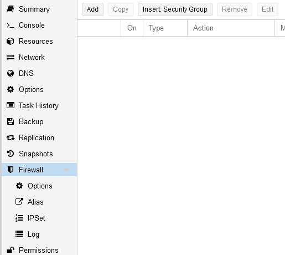Add a new firewall rule

coord(92,9)
